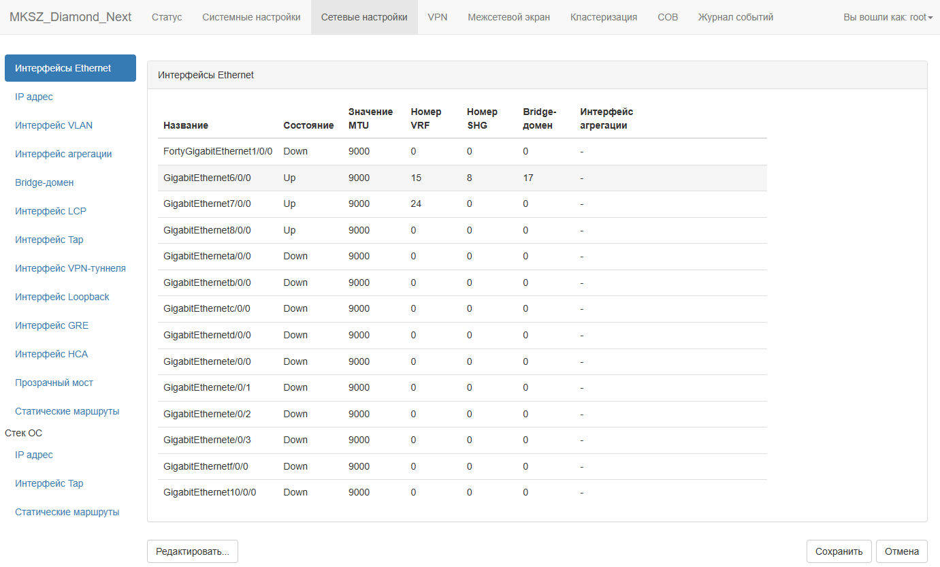The image size is (940, 567).
Task: Click the Отмена button
Action: pyautogui.click(x=902, y=551)
